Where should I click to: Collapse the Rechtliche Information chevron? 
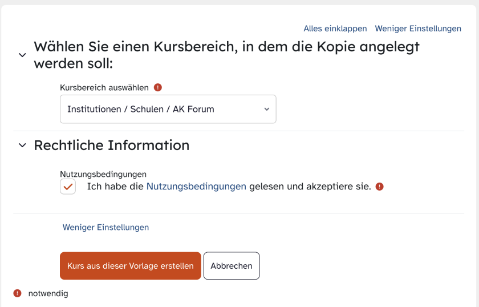(22, 146)
